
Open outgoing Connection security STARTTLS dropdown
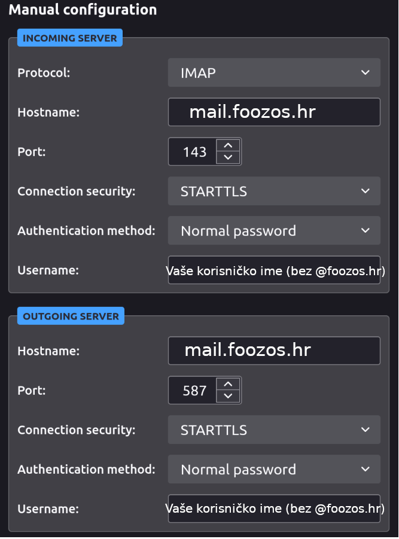click(x=274, y=430)
